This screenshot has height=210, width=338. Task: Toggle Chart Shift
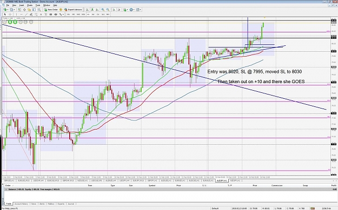click(119, 10)
